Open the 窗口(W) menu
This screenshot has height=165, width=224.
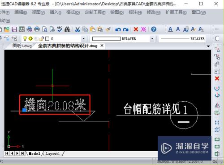tap(198, 12)
